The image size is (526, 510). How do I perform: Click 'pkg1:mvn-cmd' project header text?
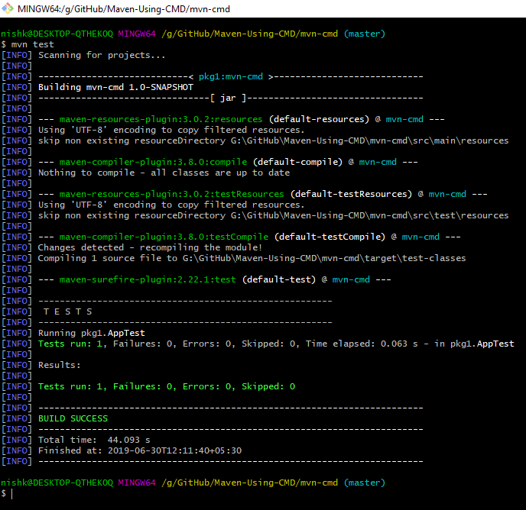point(230,77)
